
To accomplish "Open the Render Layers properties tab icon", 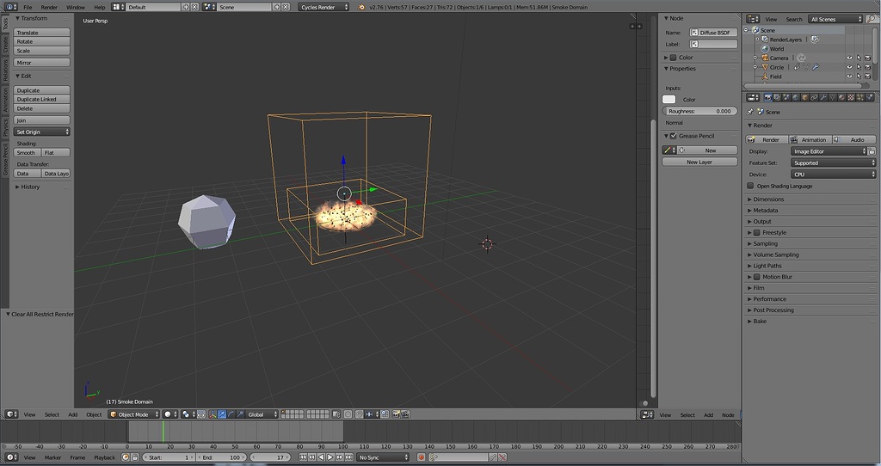I will (x=777, y=97).
